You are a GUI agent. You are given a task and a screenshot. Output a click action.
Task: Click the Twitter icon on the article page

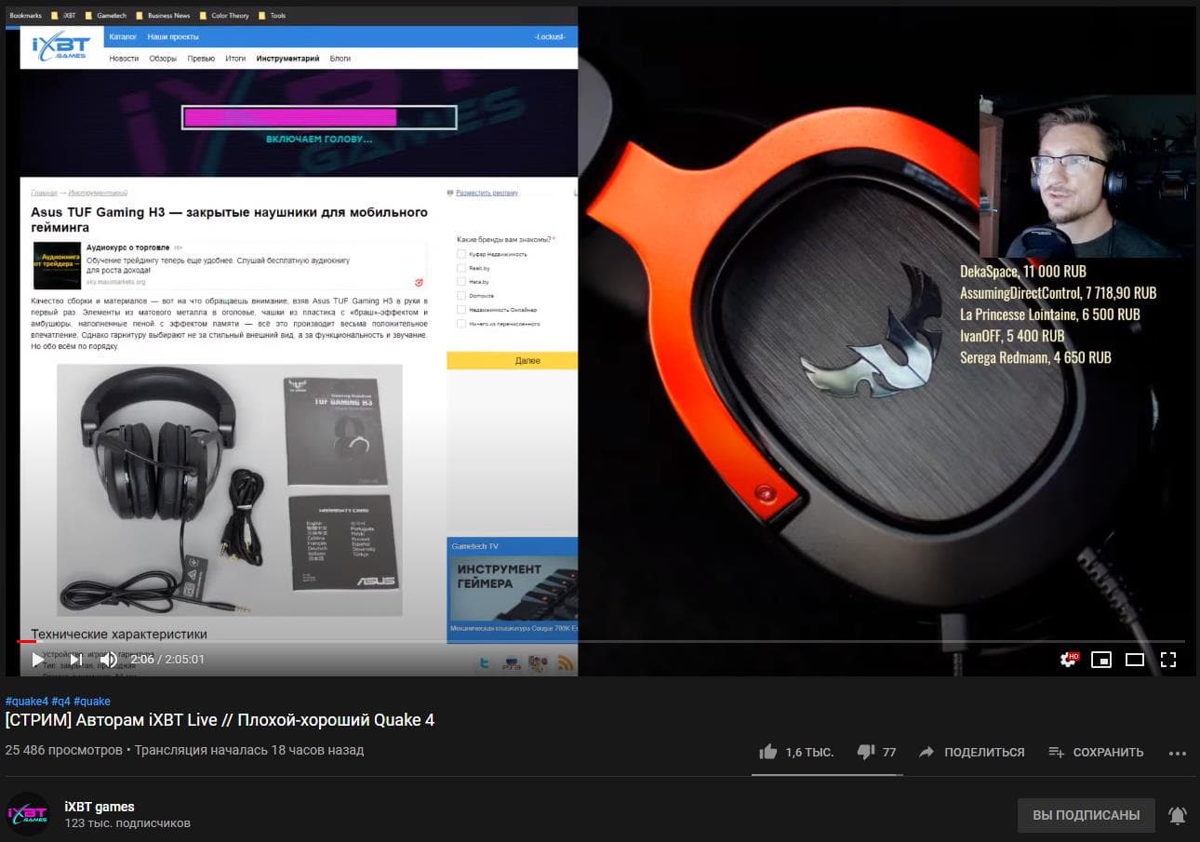(484, 663)
